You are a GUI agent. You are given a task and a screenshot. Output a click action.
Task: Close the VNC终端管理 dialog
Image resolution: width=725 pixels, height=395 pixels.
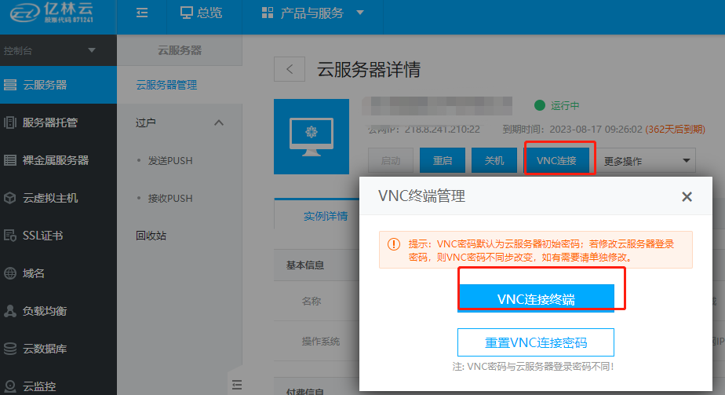[x=687, y=197]
